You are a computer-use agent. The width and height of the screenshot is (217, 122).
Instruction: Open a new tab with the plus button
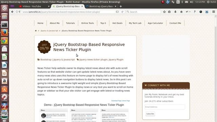click(x=121, y=6)
